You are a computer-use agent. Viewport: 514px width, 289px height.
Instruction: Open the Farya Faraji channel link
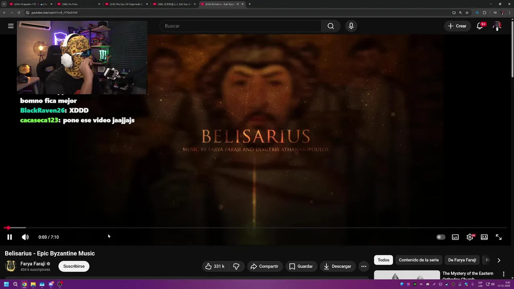[33, 264]
